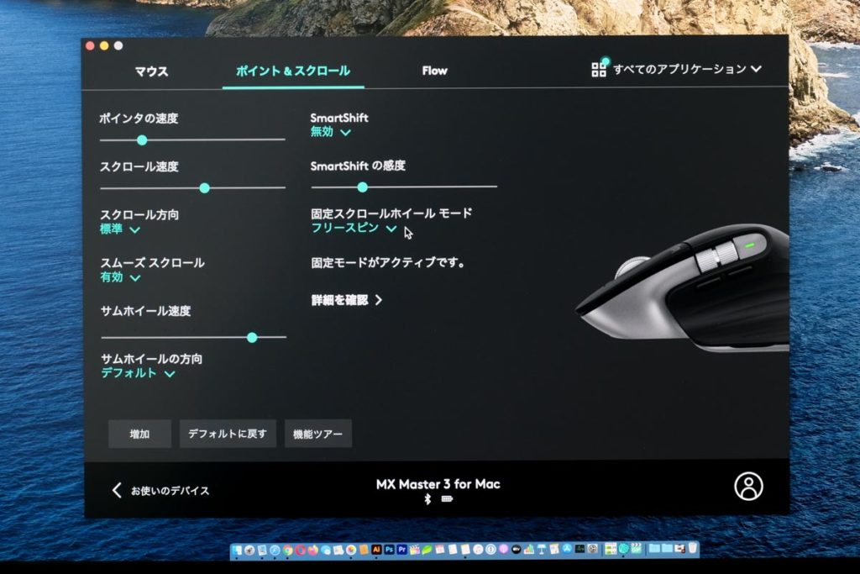The image size is (860, 574).
Task: Click the SmartShift の感度 slider handle
Action: (x=362, y=187)
